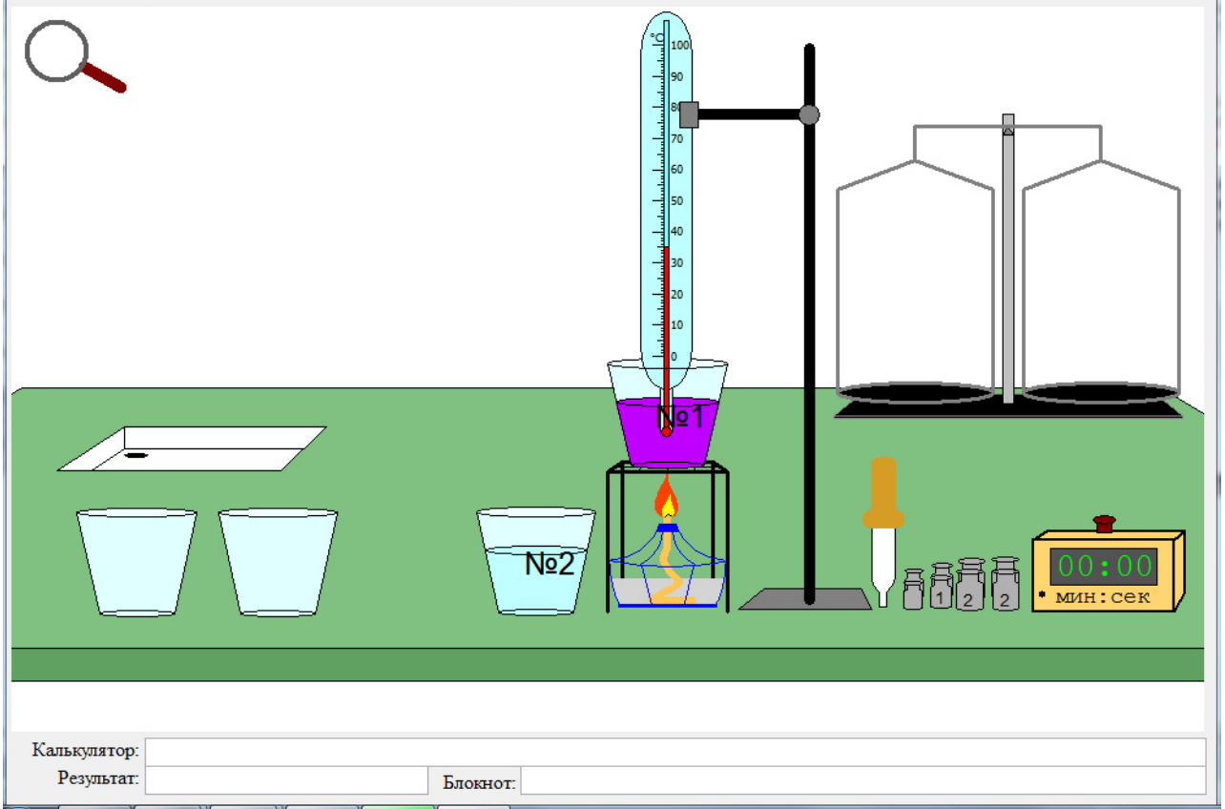Image resolution: width=1225 pixels, height=809 pixels.
Task: Click the №2 label on the beaker
Action: 550,564
